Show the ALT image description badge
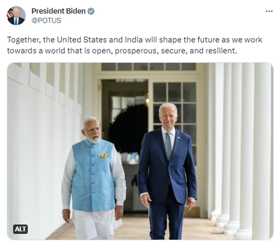The height and width of the screenshot is (247, 280). 20,229
